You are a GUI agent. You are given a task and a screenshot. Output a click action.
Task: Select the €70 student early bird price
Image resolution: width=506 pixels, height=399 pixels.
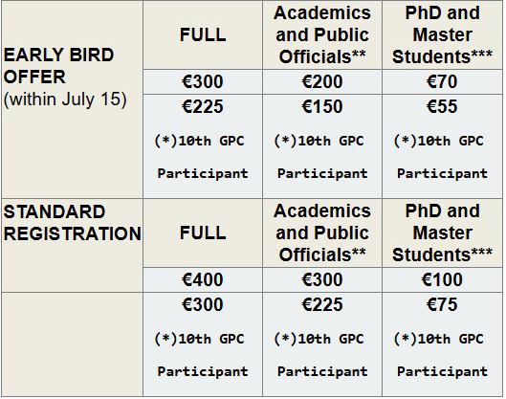coord(442,81)
